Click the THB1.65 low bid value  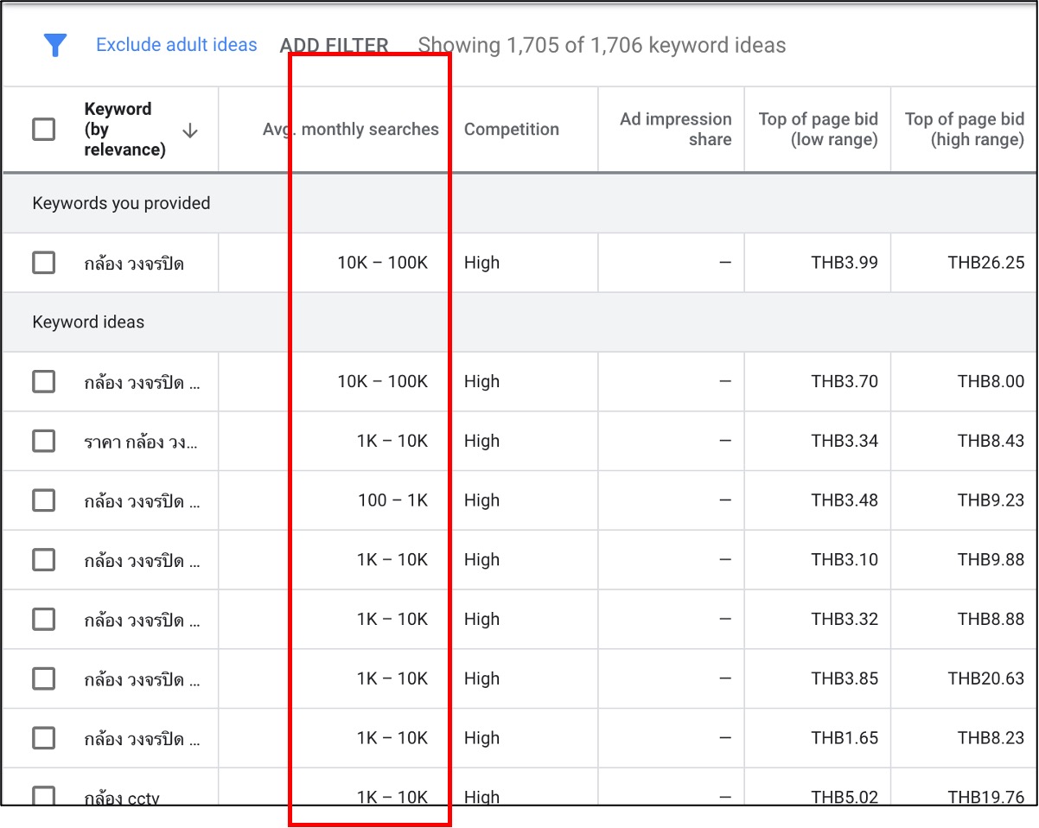coord(845,738)
